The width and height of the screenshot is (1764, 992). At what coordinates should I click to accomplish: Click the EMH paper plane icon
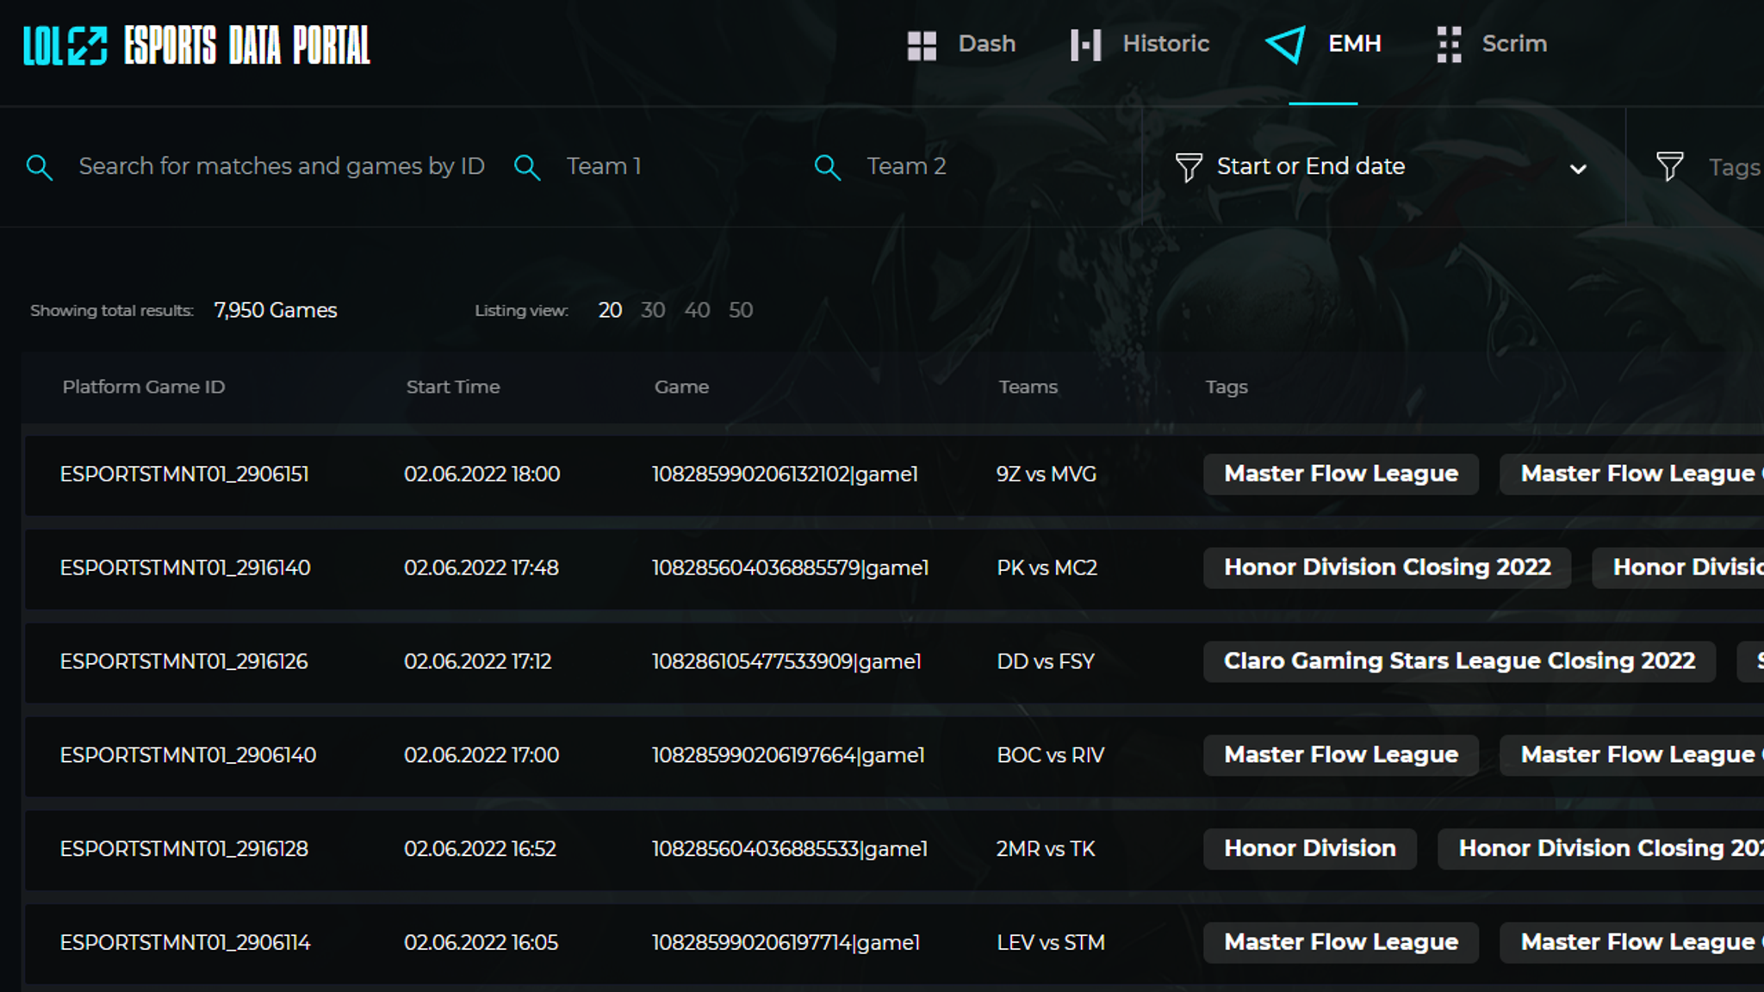click(x=1285, y=45)
